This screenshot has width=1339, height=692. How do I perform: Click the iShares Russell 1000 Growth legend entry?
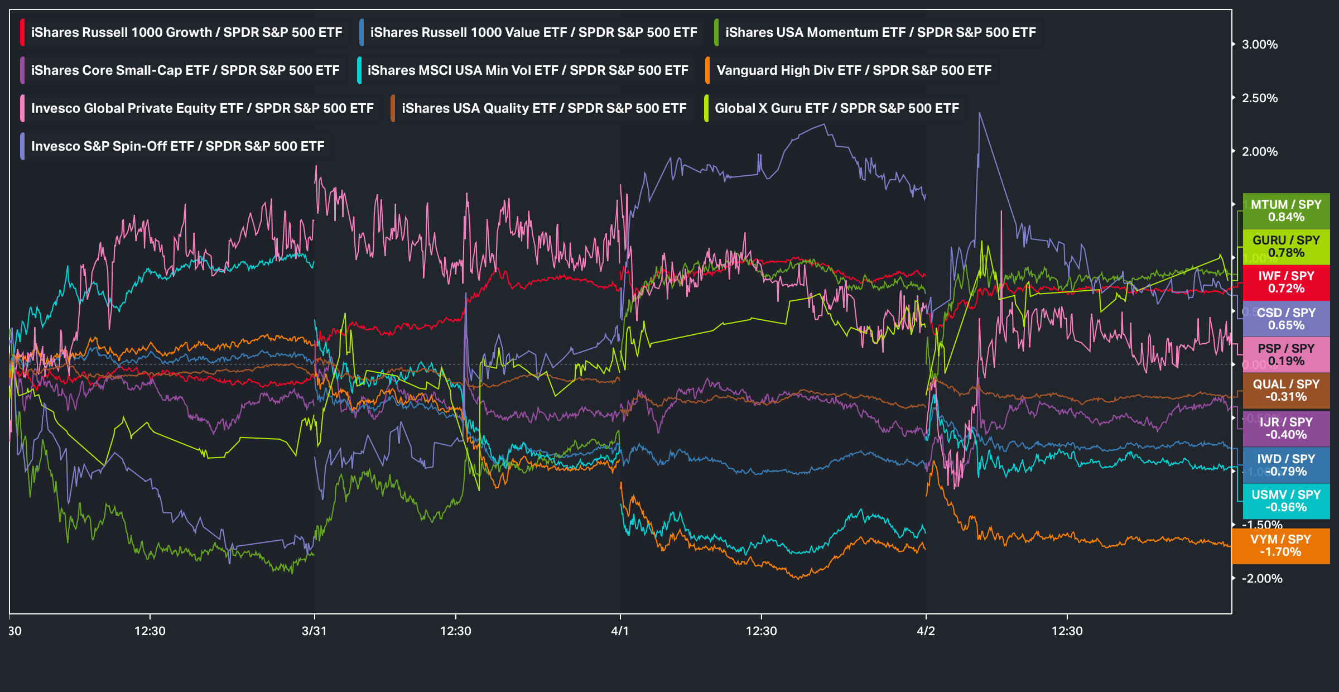click(186, 32)
